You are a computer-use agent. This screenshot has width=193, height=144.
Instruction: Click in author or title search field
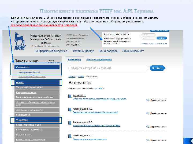[x=108, y=68]
